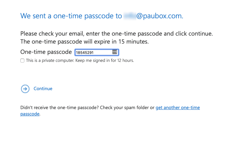Click the entered code 18545291
Viewport: 237px width, 159px height.
[x=85, y=53]
